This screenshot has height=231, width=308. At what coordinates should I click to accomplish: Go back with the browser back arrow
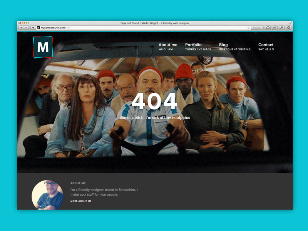coord(21,28)
